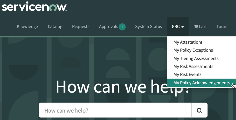Select My Attestations

click(x=188, y=42)
